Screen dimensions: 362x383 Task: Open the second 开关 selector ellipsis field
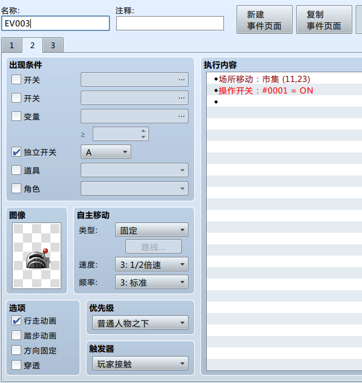point(135,97)
